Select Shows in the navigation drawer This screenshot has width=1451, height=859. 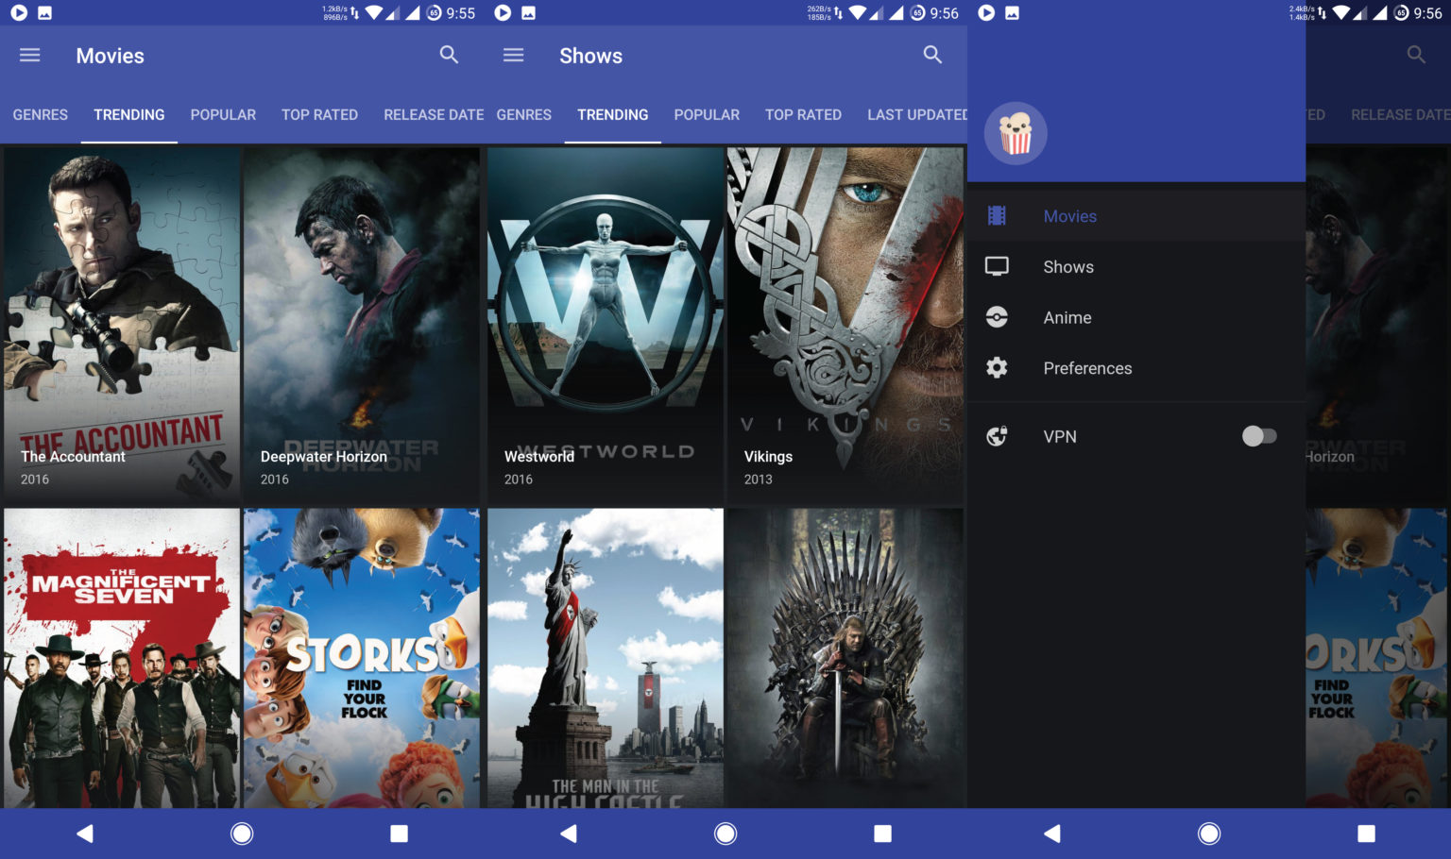(1067, 266)
